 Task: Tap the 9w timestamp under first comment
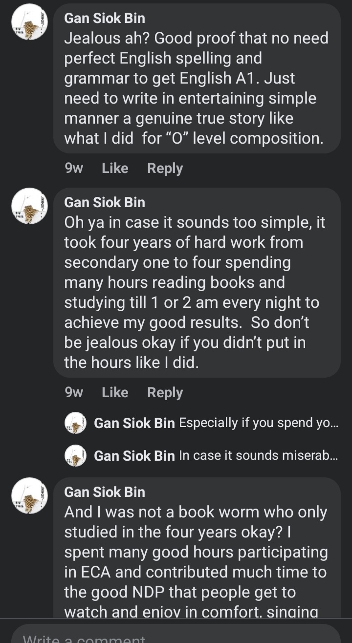[74, 169]
